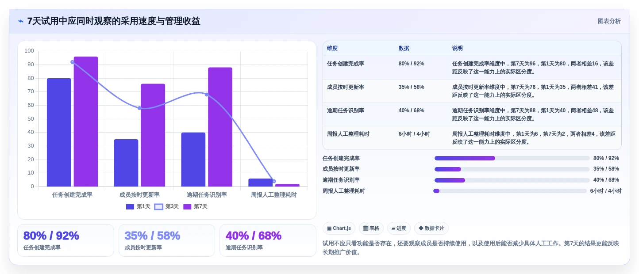Click the 成员按时更新率 table row label
This screenshot has width=639, height=274.
[346, 87]
